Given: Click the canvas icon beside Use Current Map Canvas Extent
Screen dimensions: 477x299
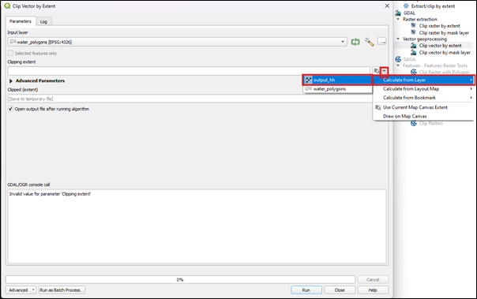Looking at the screenshot, I should [377, 107].
